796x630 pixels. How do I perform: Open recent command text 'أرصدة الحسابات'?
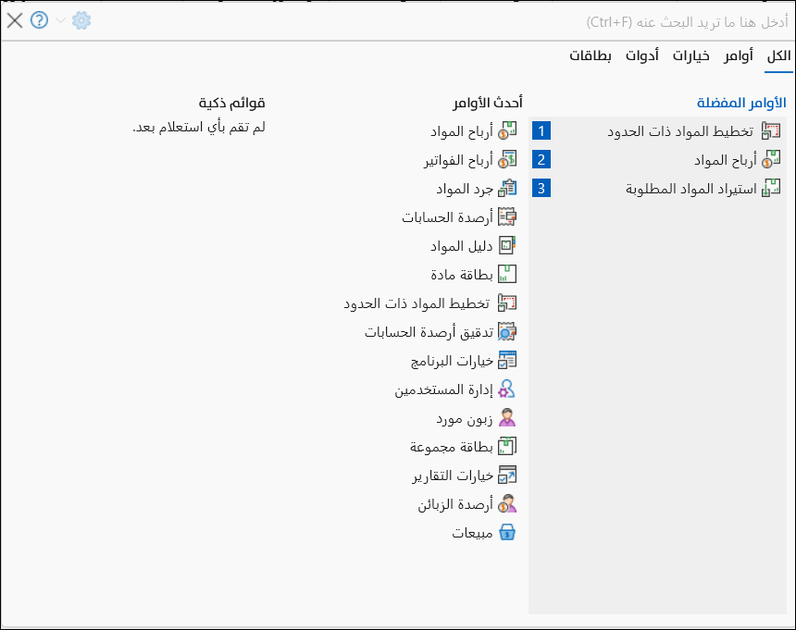point(447,217)
